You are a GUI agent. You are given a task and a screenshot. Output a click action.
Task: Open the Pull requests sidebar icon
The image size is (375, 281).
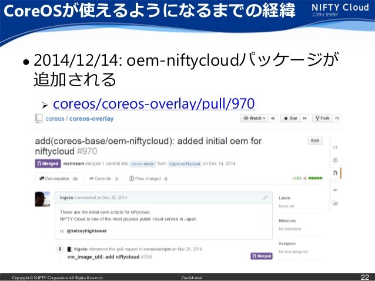pos(335,172)
